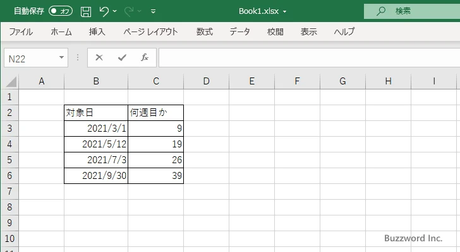Open the Book1.xlsx title dropdown
The height and width of the screenshot is (252, 460).
[284, 12]
